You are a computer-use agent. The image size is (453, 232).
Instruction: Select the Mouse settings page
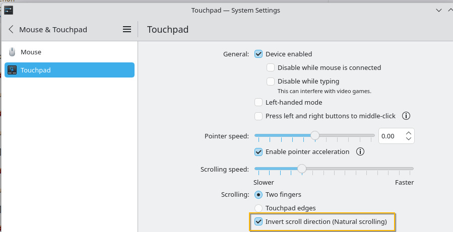click(x=31, y=52)
